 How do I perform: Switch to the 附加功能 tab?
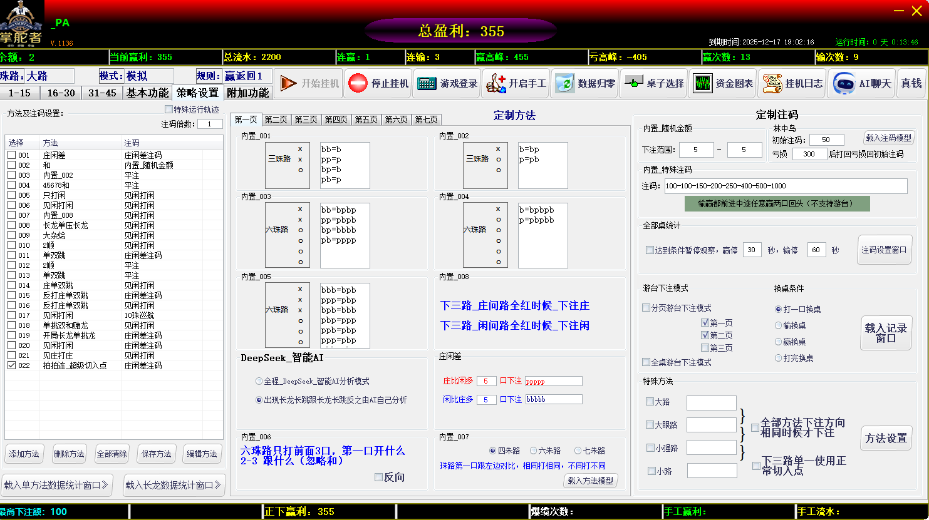[247, 93]
